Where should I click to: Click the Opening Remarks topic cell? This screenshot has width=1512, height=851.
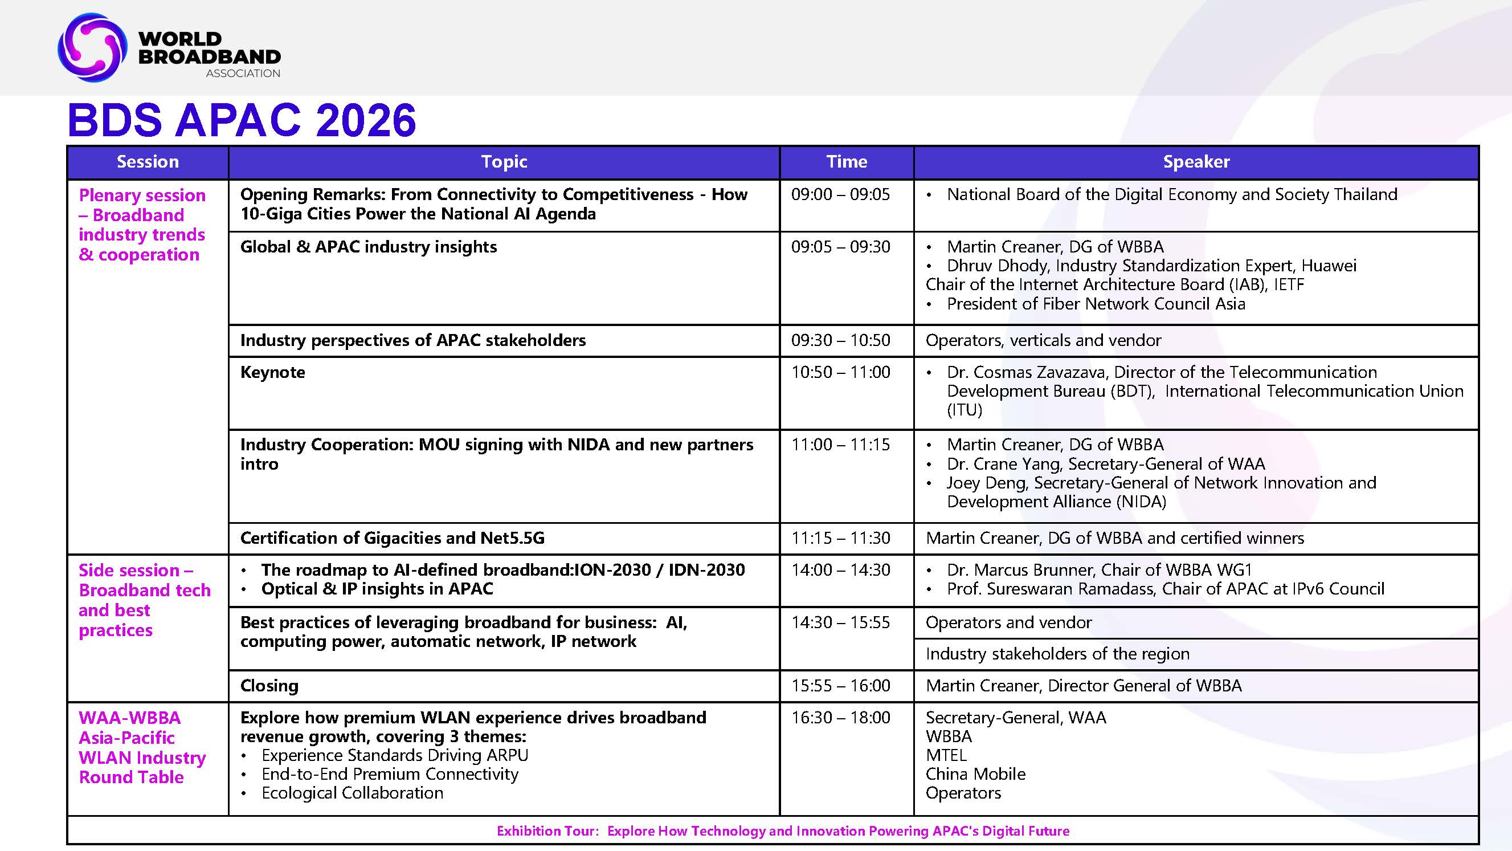pyautogui.click(x=504, y=205)
